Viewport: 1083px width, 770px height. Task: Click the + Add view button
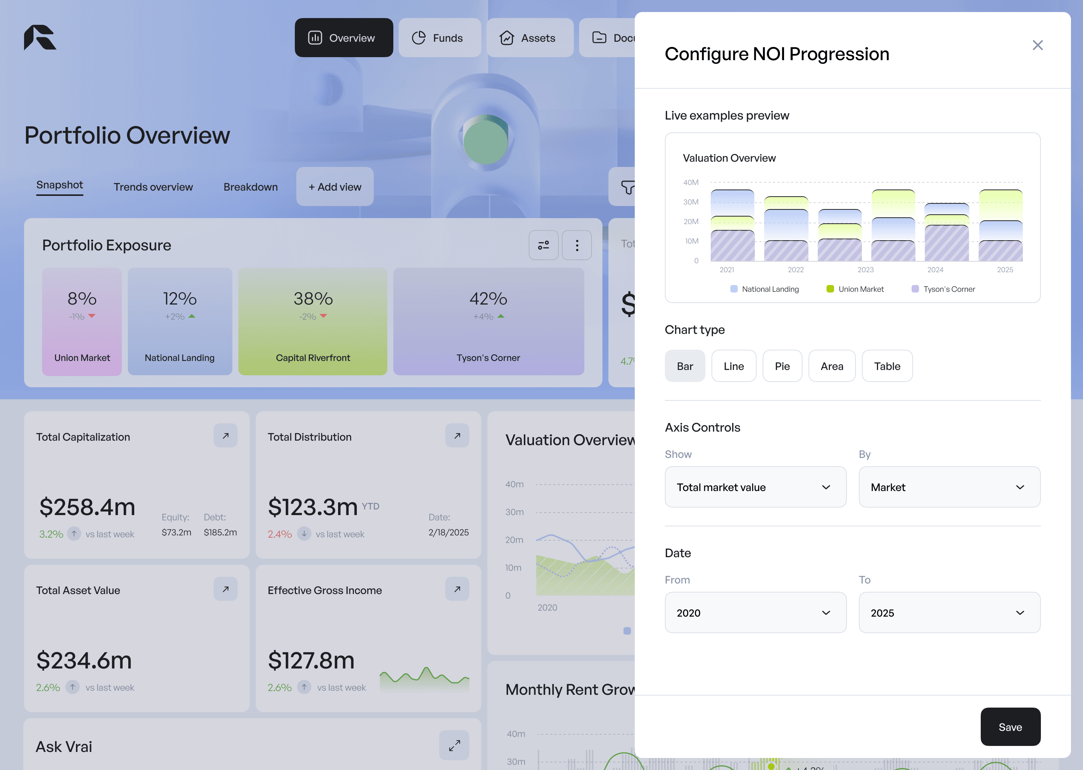335,187
